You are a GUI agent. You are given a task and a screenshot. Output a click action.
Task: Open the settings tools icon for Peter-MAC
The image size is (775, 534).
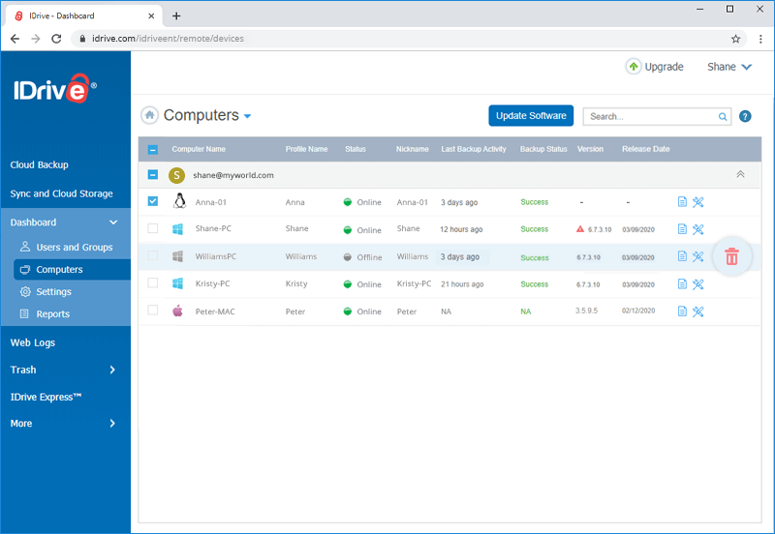click(x=697, y=311)
